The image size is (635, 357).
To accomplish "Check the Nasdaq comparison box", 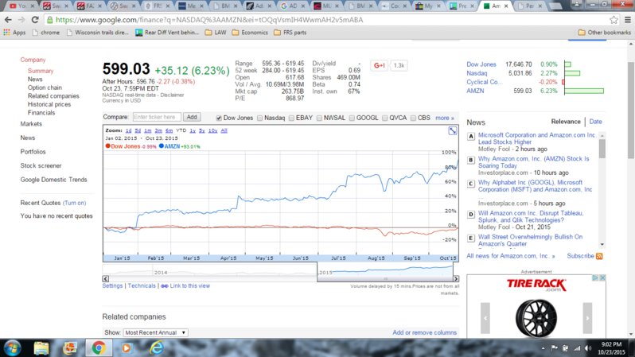I will [259, 118].
